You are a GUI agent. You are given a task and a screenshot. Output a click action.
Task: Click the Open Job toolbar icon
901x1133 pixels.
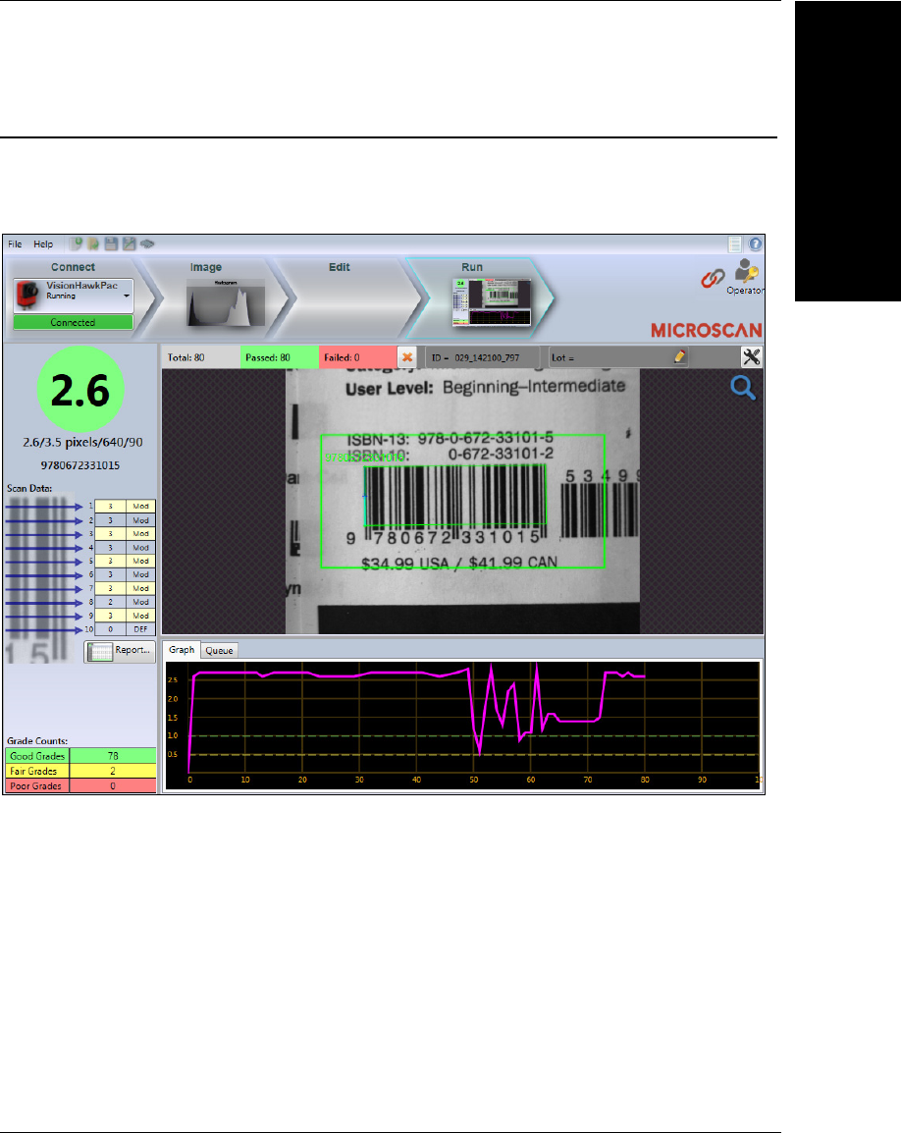(93, 244)
